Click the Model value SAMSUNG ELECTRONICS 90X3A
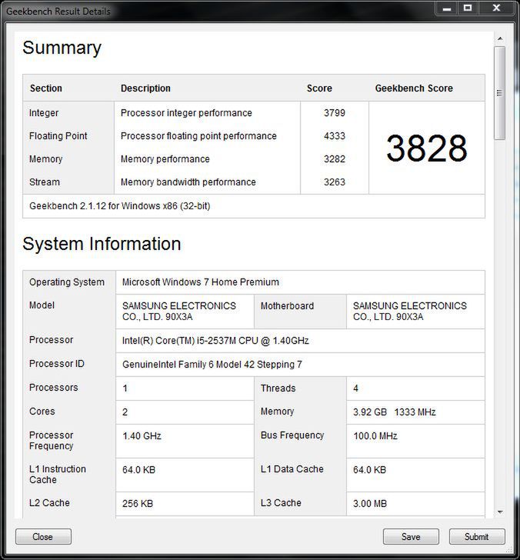 (179, 311)
